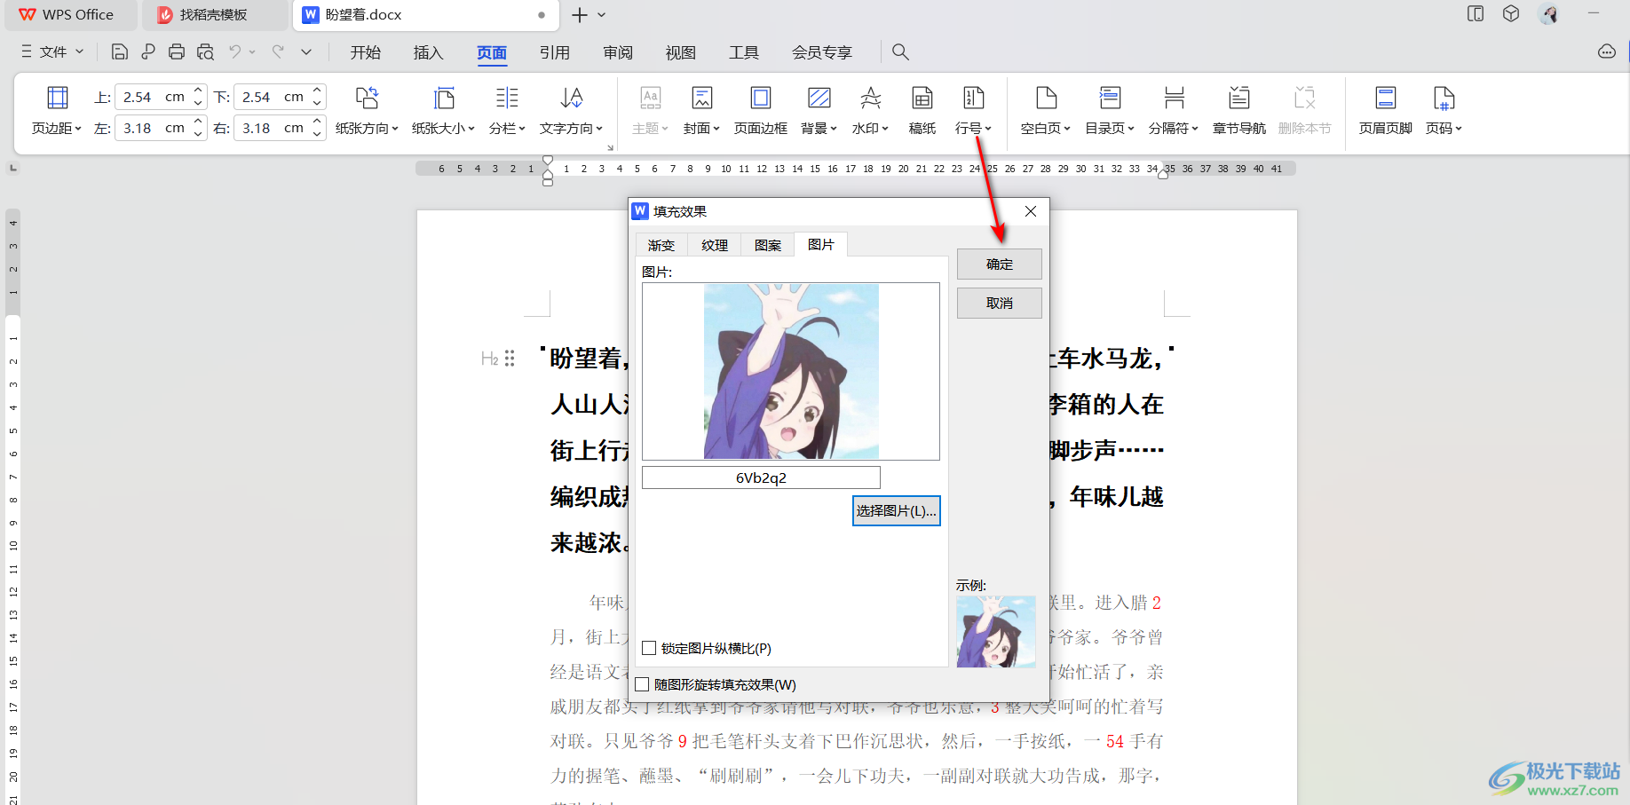Decrease the 右 right margin stepper
The image size is (1630, 805).
click(x=317, y=134)
